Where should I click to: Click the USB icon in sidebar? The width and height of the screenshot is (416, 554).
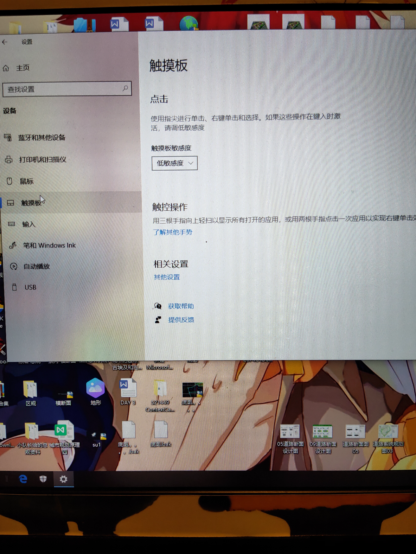point(14,287)
